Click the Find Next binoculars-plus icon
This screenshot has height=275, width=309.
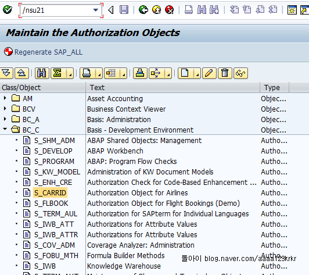click(214, 10)
